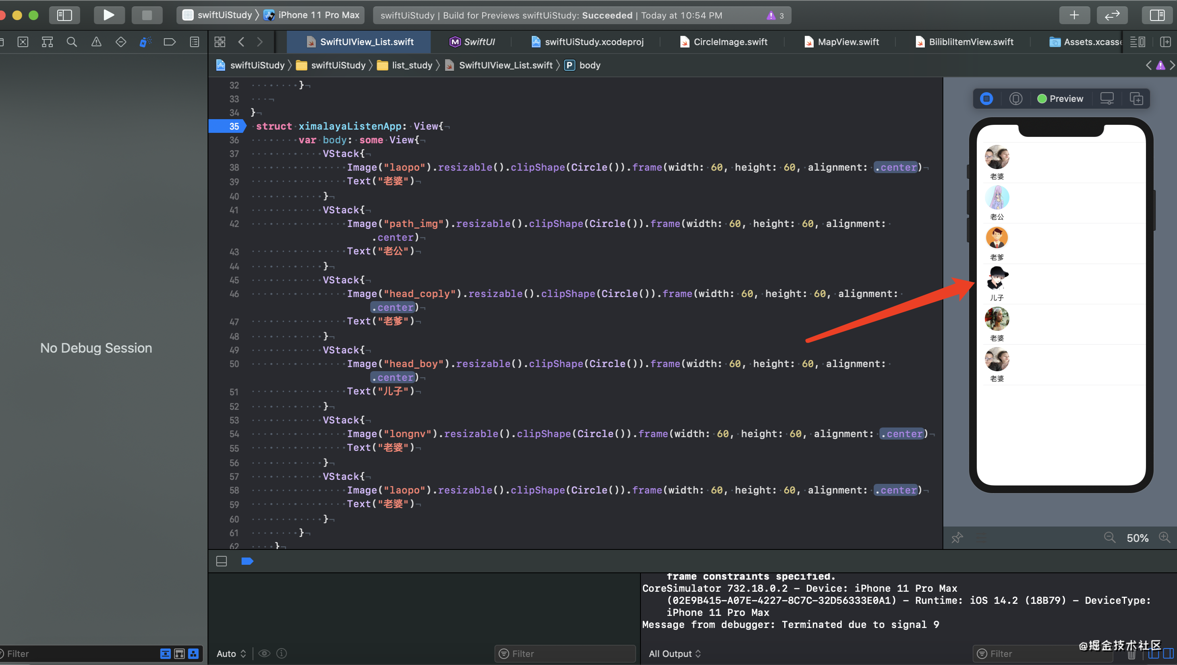Toggle Live Preview button
1177x665 pixels.
pyautogui.click(x=986, y=99)
